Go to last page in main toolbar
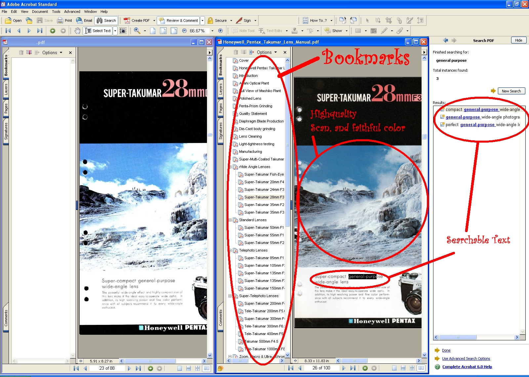Screen dimensions: 529x377 [x=40, y=31]
